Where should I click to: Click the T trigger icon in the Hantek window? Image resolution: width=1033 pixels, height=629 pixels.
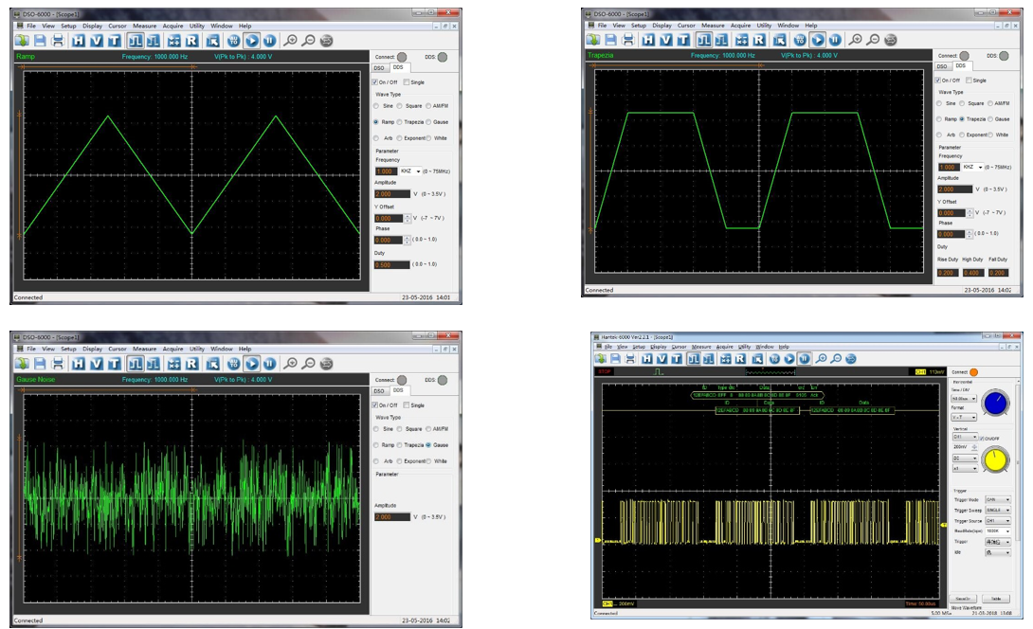679,358
